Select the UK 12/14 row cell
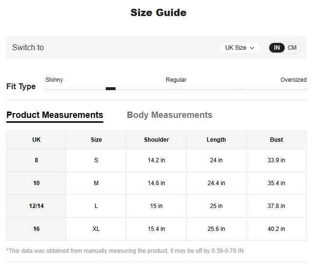This screenshot has width=314, height=266. click(x=36, y=206)
